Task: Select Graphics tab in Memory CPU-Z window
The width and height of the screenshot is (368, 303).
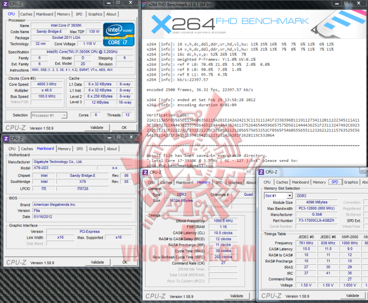Action: (x=235, y=182)
